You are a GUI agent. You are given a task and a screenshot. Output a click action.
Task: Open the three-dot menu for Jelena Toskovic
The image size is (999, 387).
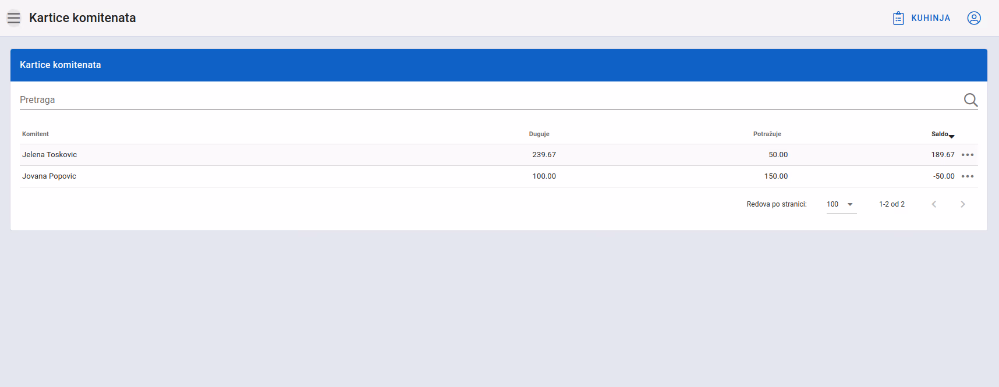coord(968,155)
